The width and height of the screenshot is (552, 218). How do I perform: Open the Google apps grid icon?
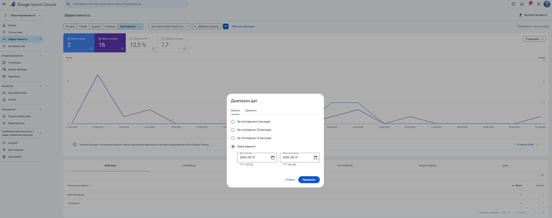pyautogui.click(x=539, y=4)
